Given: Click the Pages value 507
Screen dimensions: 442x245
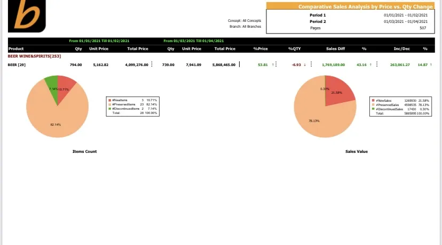Looking at the screenshot, I should click(423, 28).
